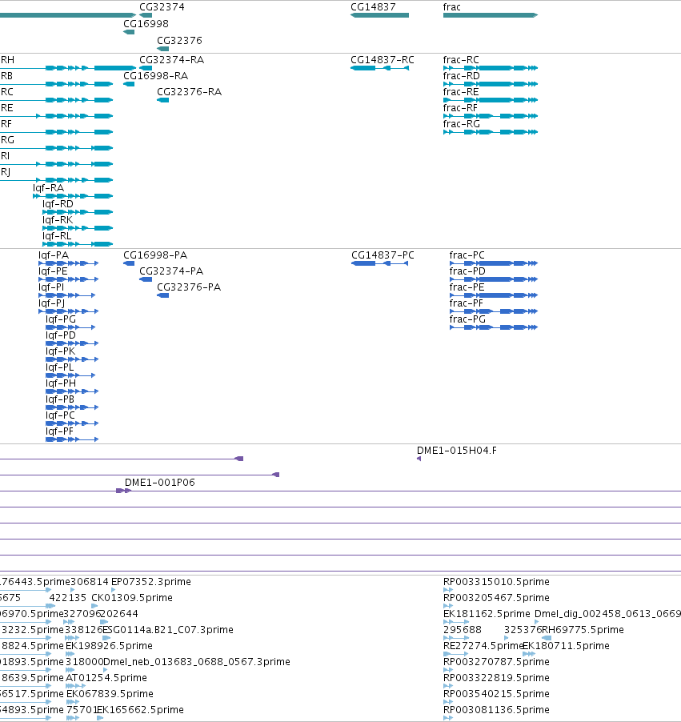
Task: Click the DME1-015H04.F clone label
Action: 457,451
